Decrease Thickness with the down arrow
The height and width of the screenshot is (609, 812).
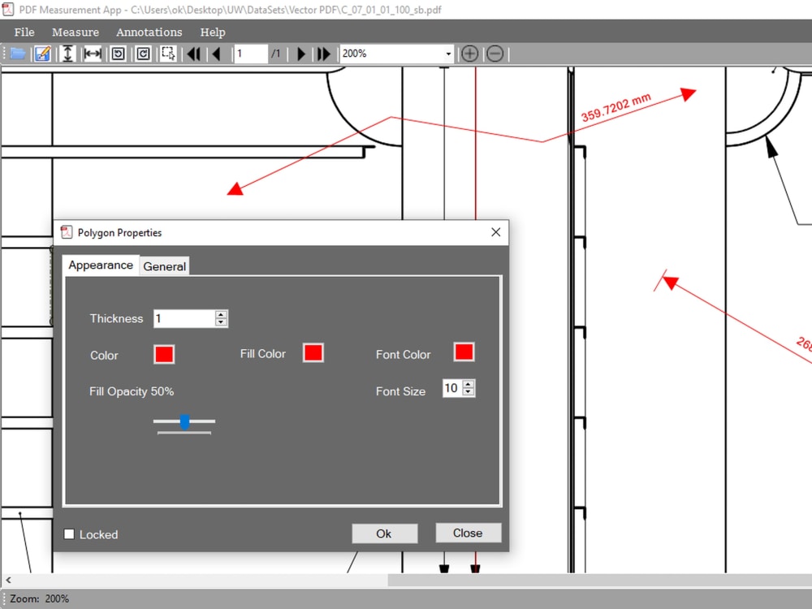221,322
